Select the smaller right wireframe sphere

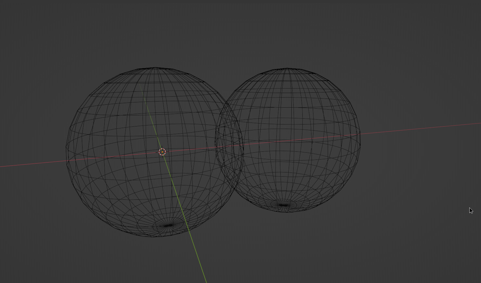click(x=288, y=140)
